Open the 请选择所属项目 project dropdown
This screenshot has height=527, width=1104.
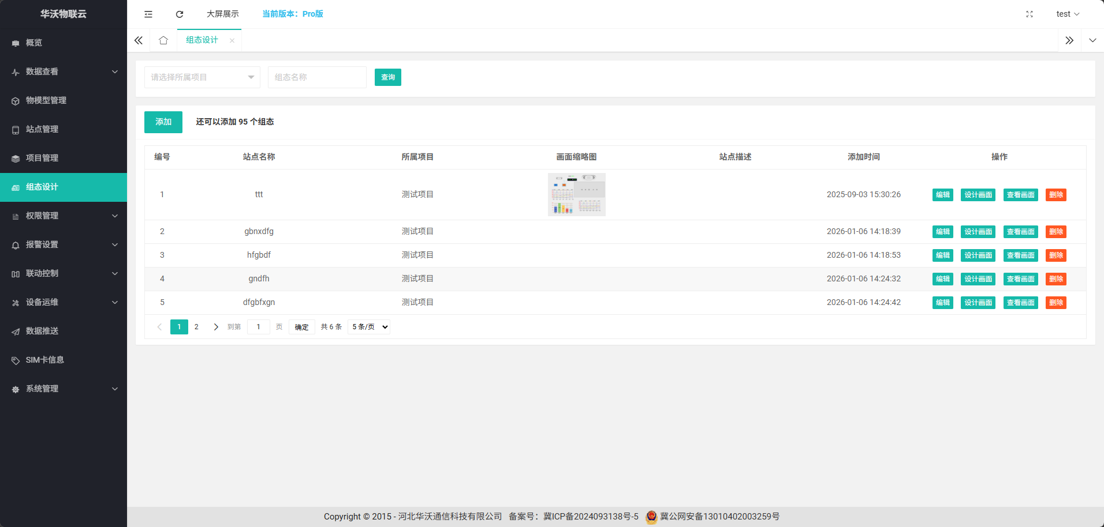coord(202,77)
